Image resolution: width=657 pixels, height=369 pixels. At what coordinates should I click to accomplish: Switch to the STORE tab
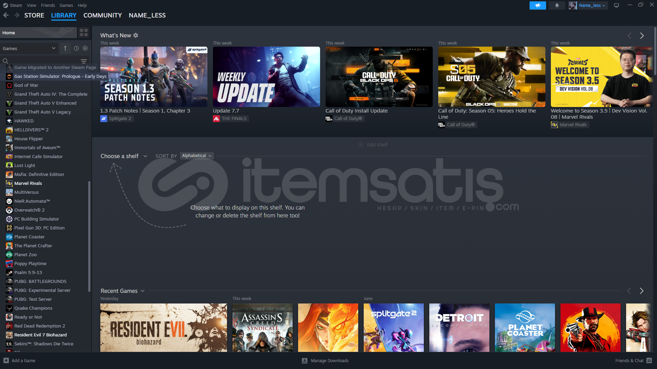[34, 15]
